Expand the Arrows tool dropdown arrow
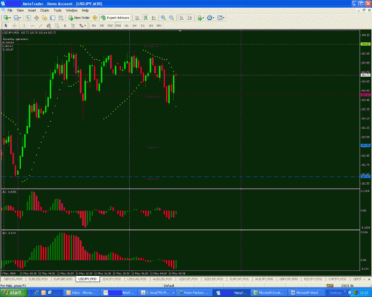 click(85, 26)
